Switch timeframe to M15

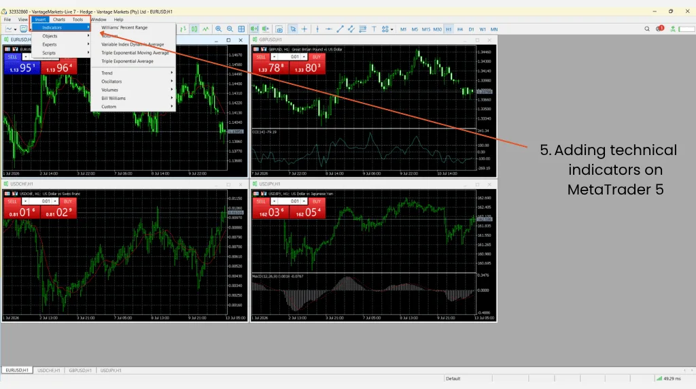click(x=426, y=29)
